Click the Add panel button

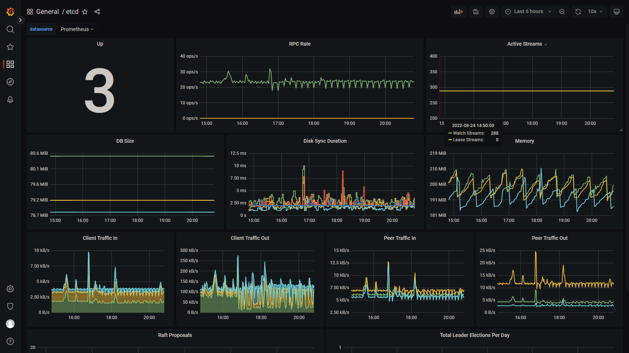click(458, 12)
